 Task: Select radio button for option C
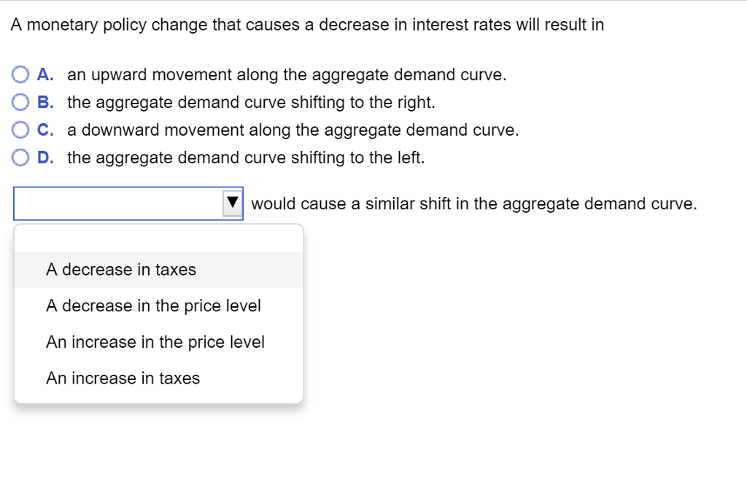pos(21,129)
